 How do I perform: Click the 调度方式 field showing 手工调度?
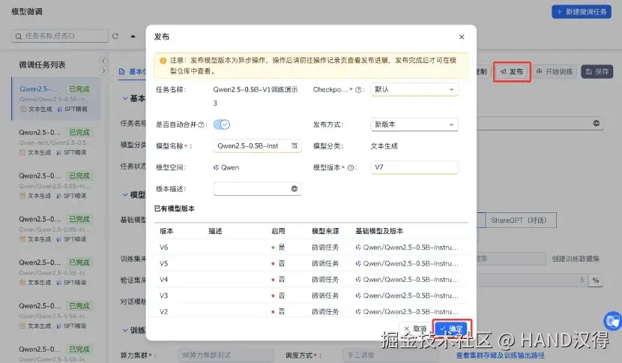point(390,355)
